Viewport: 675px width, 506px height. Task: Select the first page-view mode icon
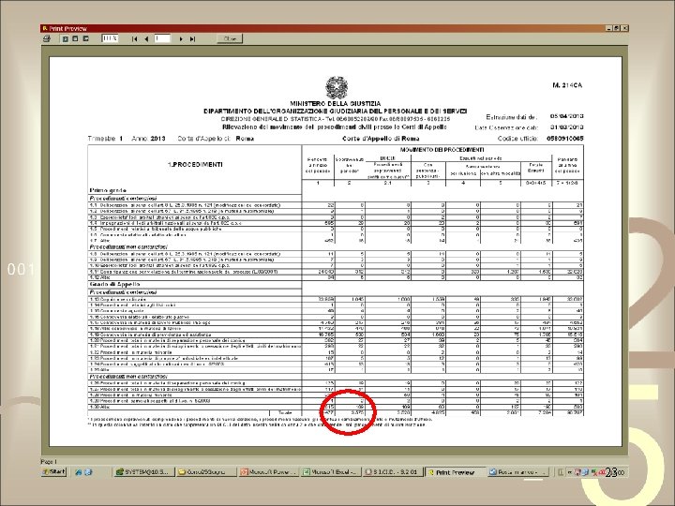[66, 38]
